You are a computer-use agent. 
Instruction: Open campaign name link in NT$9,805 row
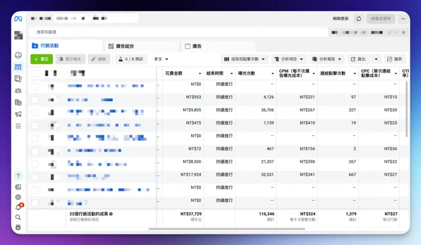coord(105,112)
